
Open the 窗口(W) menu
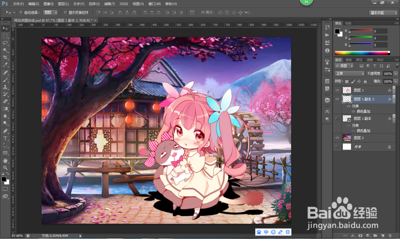pos(154,4)
